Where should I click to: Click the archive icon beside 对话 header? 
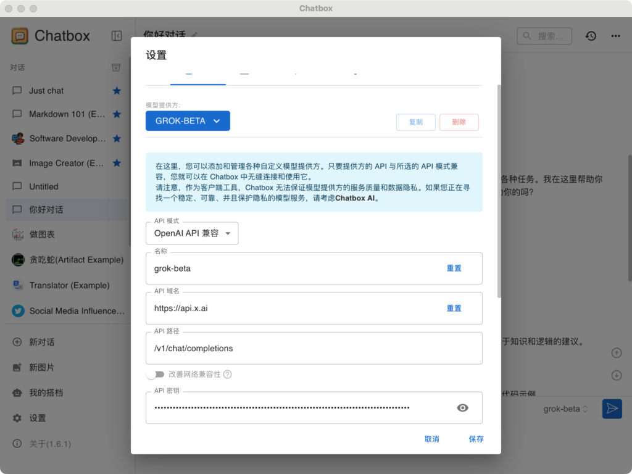116,67
